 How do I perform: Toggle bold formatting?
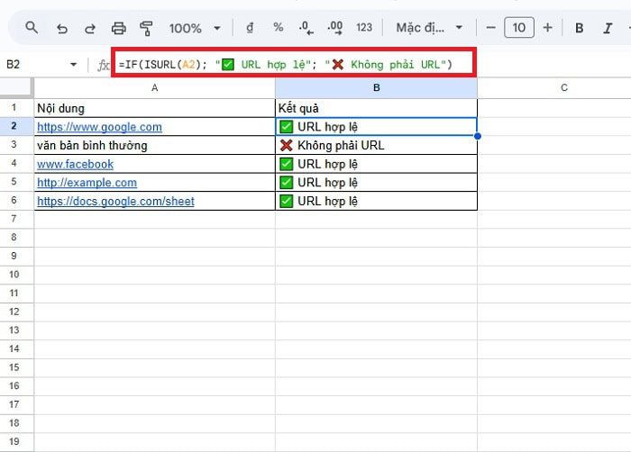(x=580, y=28)
